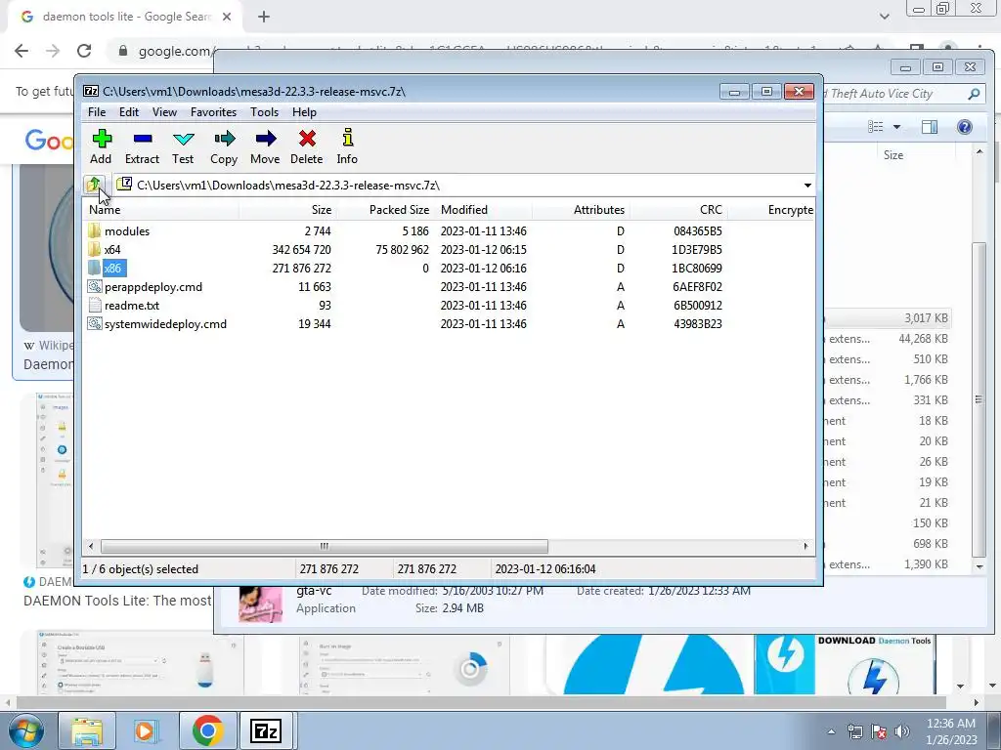This screenshot has height=750, width=1001.
Task: Open the Edit menu in 7-Zip
Action: [129, 112]
